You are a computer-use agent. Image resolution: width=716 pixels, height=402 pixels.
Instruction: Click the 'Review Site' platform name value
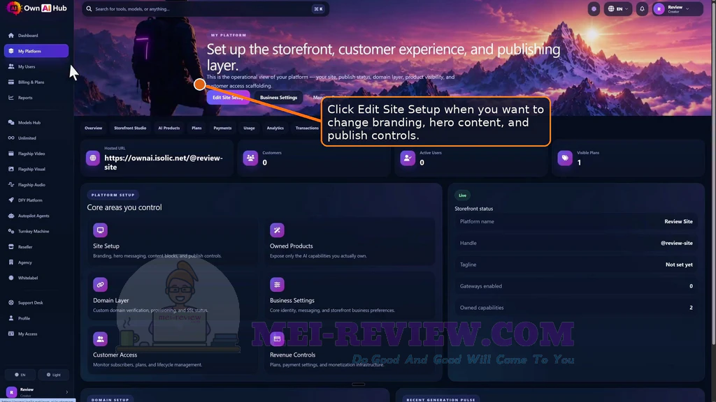[678, 221]
